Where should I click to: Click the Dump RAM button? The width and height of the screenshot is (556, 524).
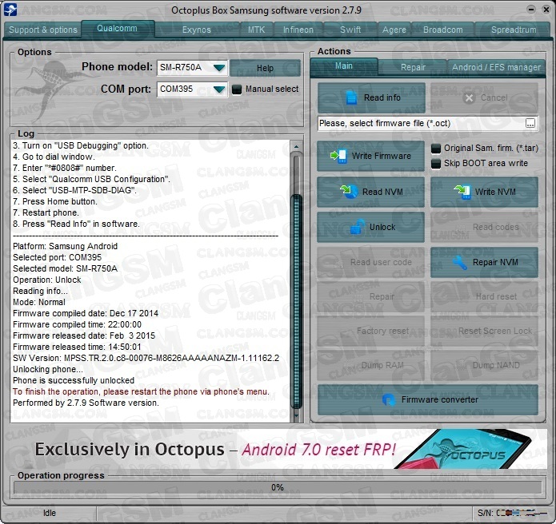pyautogui.click(x=370, y=365)
